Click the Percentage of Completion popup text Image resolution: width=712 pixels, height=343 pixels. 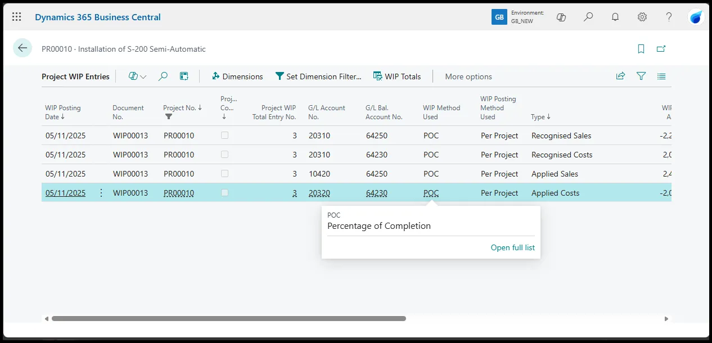click(x=379, y=226)
